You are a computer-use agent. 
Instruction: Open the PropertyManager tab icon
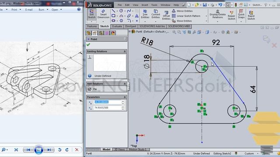[94, 33]
